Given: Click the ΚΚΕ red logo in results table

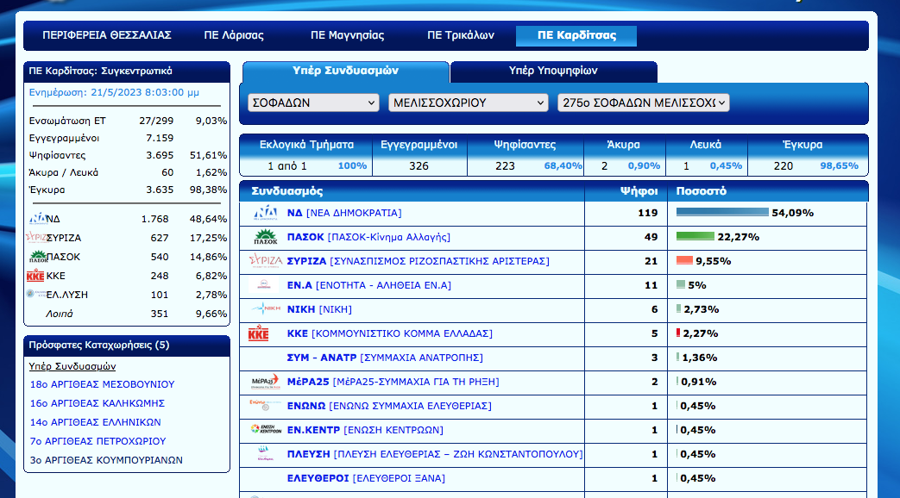Looking at the screenshot, I should coord(259,333).
